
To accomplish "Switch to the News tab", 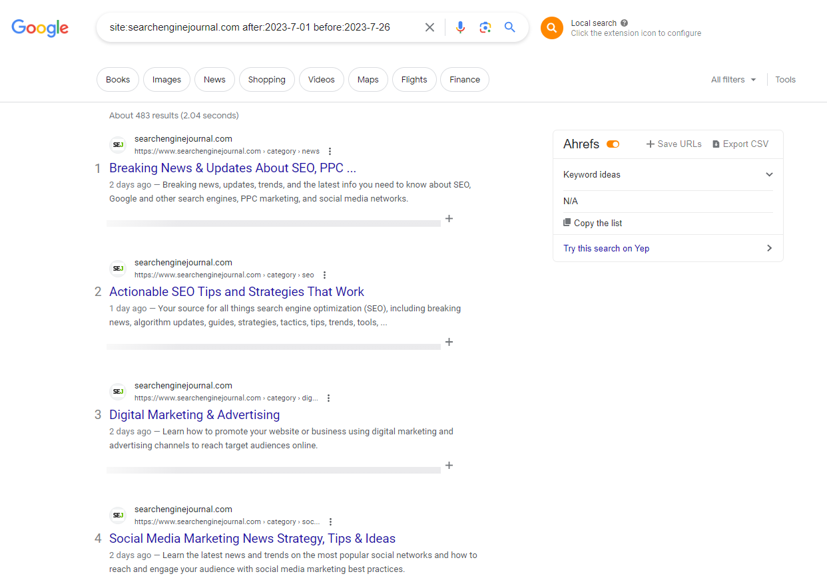I will click(214, 79).
